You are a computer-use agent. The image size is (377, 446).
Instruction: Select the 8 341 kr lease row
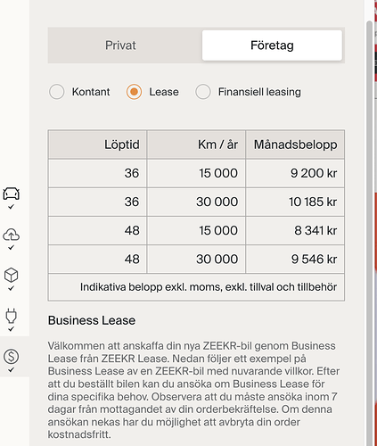pos(196,230)
